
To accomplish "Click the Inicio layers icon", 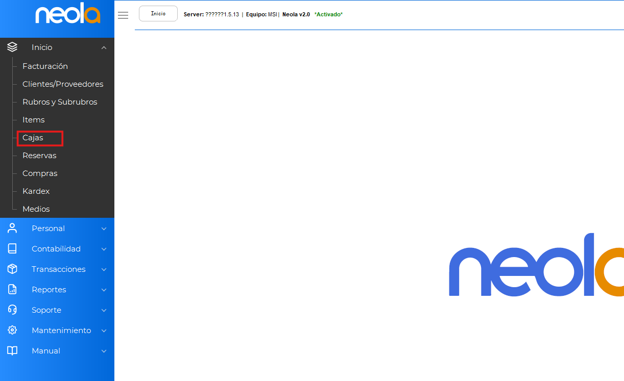I will coord(12,47).
